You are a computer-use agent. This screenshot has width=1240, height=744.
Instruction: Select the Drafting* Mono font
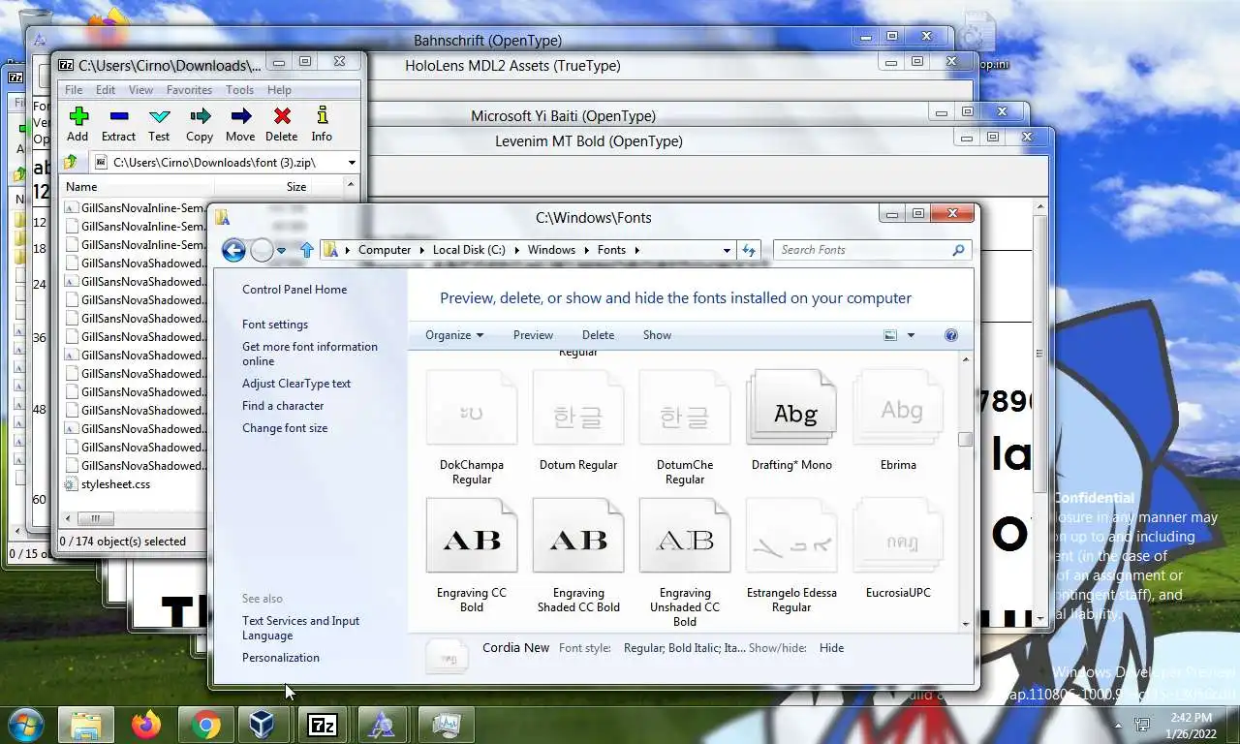point(791,421)
